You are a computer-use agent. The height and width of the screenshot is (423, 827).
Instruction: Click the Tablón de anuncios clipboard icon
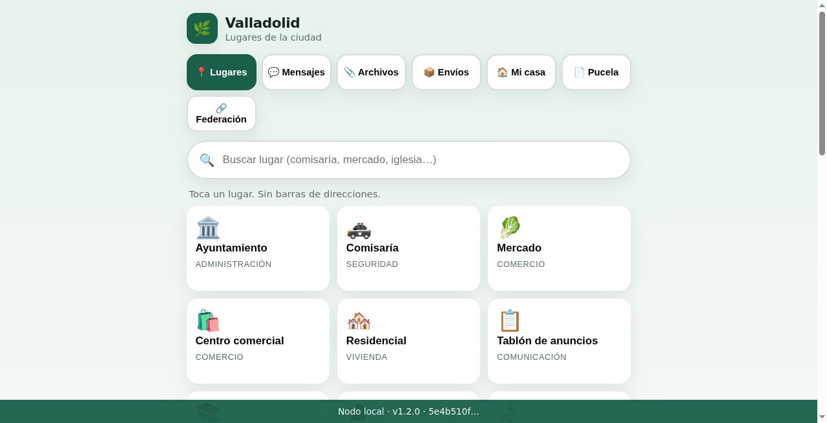coord(509,320)
